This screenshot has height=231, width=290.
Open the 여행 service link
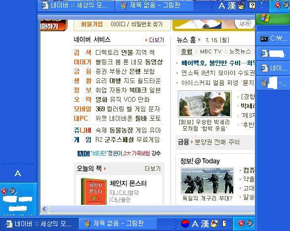pyautogui.click(x=115, y=81)
